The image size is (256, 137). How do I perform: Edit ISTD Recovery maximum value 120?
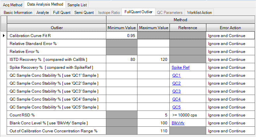(153, 60)
